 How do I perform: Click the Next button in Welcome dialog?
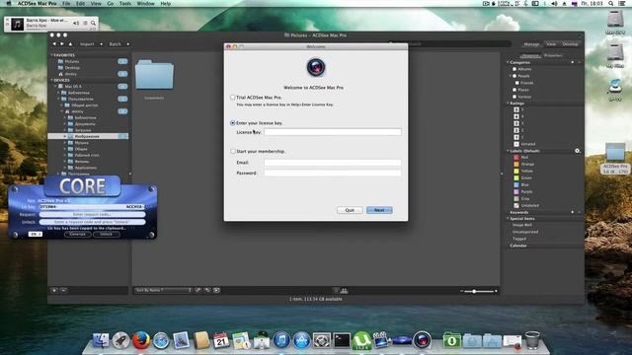[x=379, y=210]
